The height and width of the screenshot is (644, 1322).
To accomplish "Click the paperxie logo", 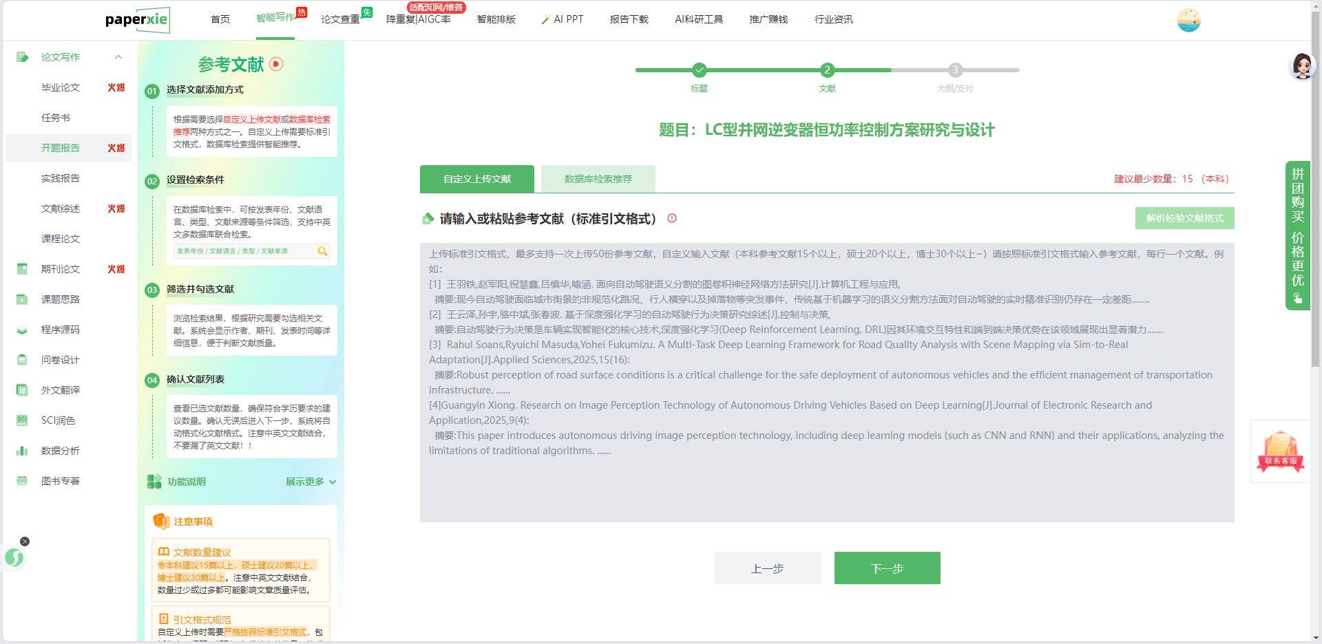I will (x=137, y=20).
